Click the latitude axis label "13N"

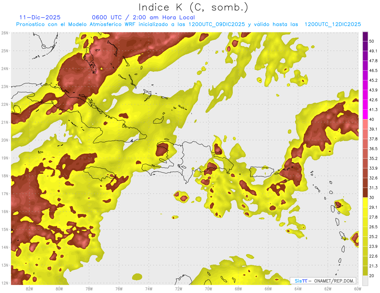coord(5,265)
